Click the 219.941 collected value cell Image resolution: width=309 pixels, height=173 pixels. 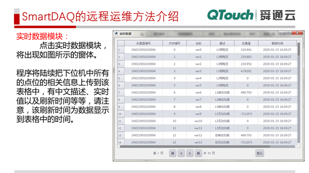click(x=246, y=50)
